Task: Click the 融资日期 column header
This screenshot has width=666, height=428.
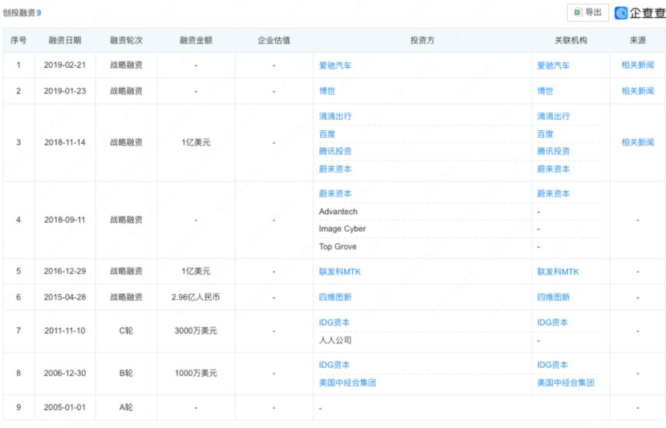Action: tap(65, 41)
